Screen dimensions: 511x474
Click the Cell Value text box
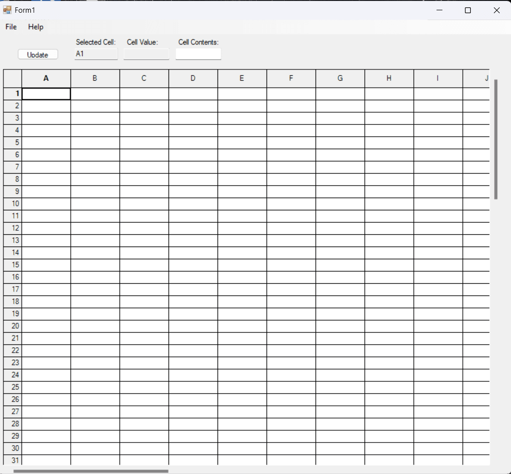(x=146, y=54)
